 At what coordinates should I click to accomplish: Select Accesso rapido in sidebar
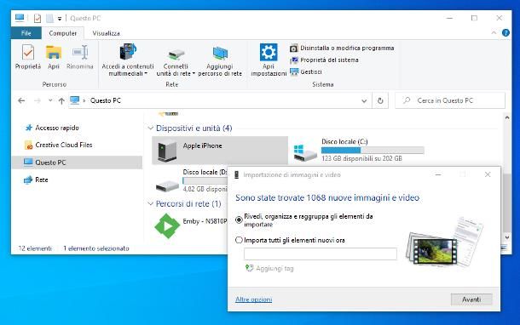point(52,128)
